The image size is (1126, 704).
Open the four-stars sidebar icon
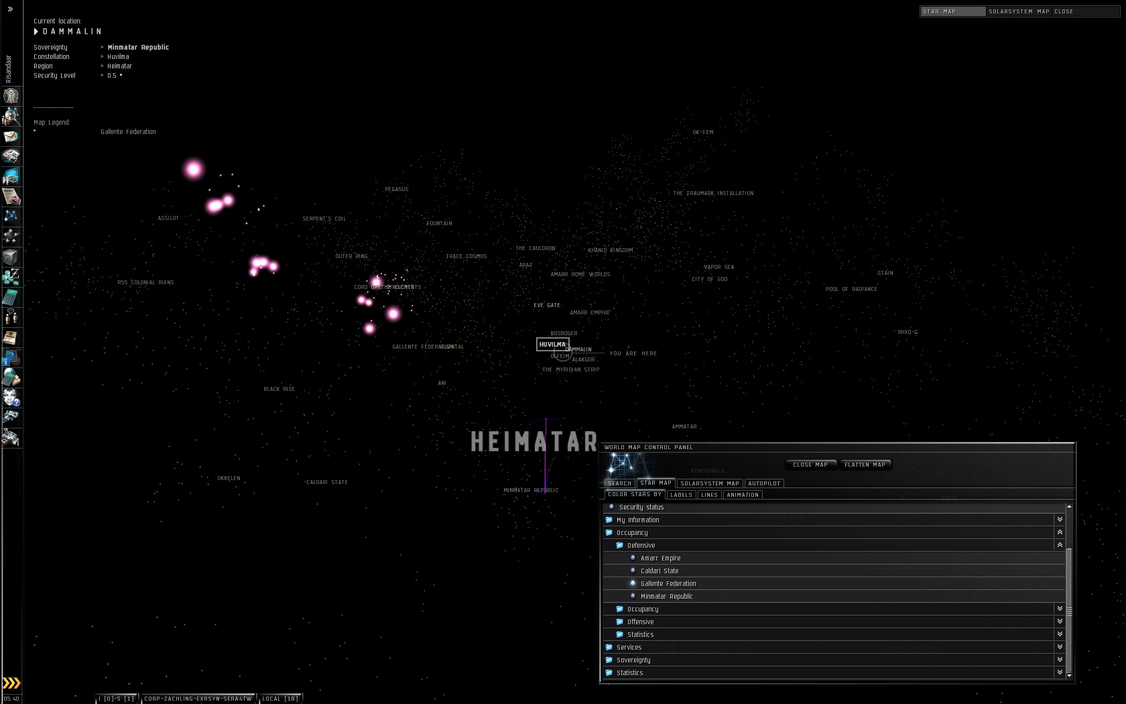(11, 237)
